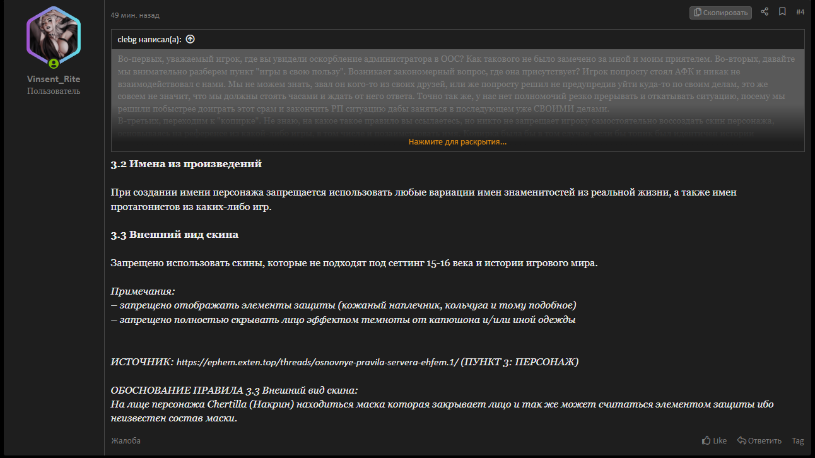
Task: Click the heading 3.3 Внешний вид скина
Action: tap(175, 235)
